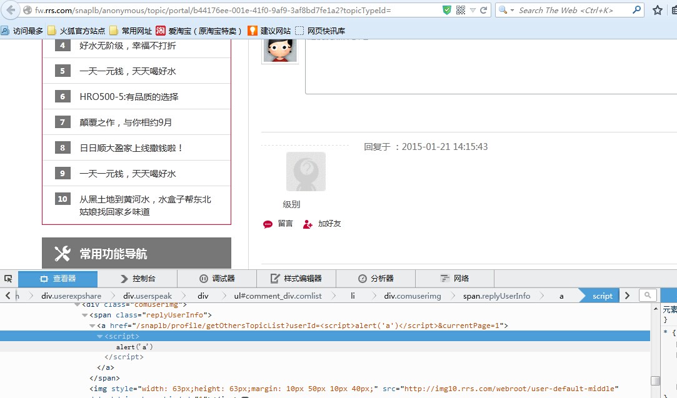Click the reply timestamp 2015-01-21 14:15:43
This screenshot has width=677, height=398.
pos(444,147)
